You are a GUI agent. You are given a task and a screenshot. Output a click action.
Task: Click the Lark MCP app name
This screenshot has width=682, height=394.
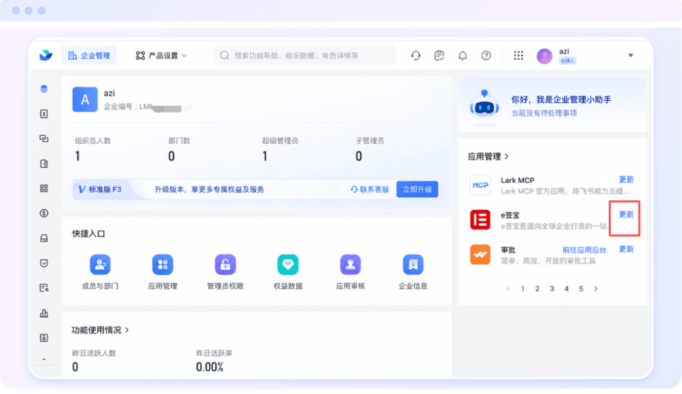[517, 180]
